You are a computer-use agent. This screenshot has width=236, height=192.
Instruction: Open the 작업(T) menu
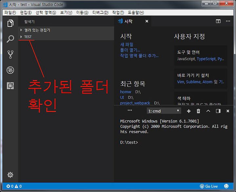[x=118, y=12]
